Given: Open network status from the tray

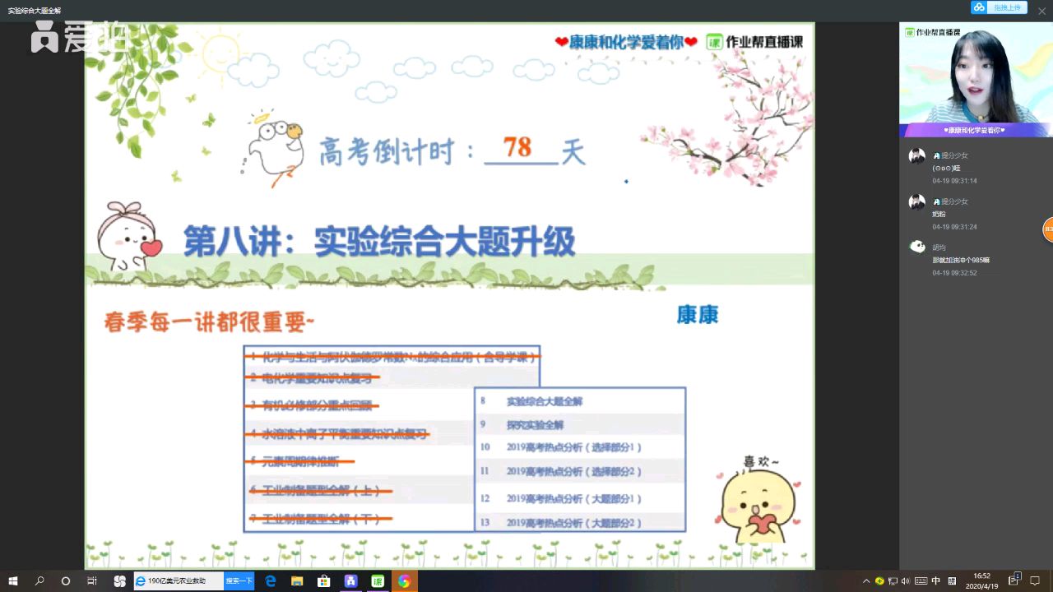Looking at the screenshot, I should (893, 581).
